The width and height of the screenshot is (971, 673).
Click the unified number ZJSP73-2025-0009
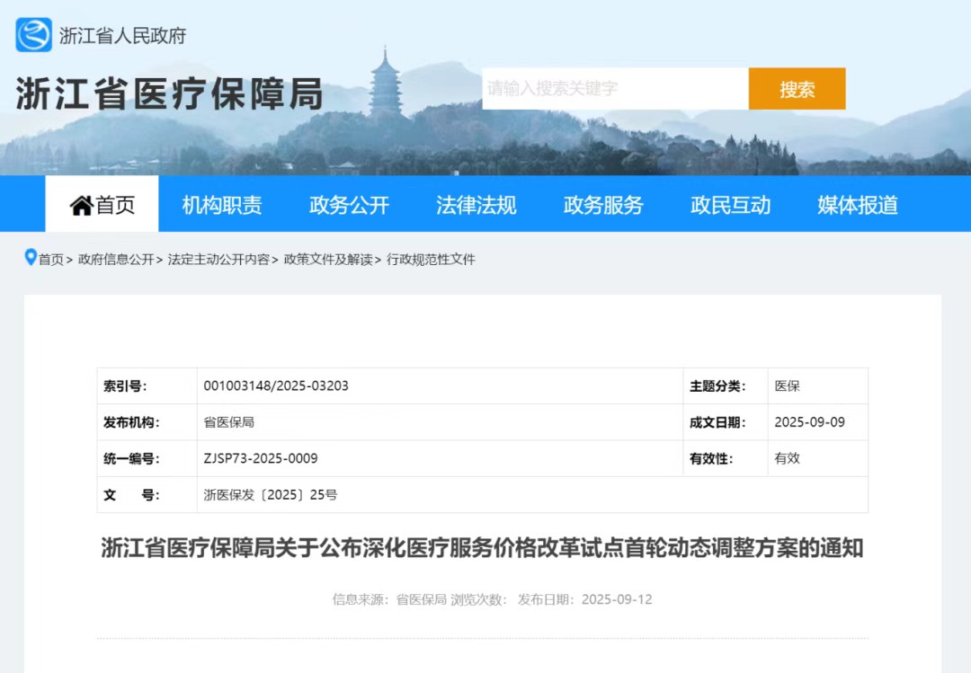tap(261, 458)
